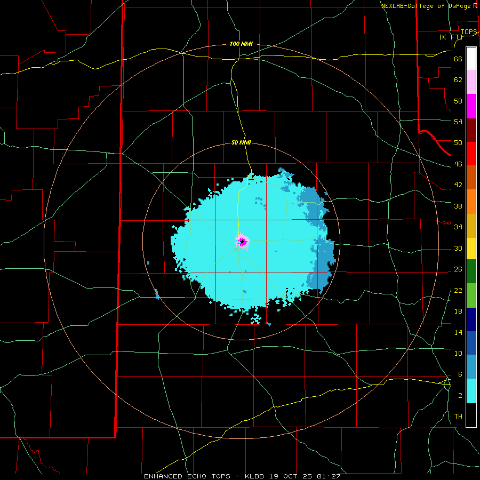Click the legend value 54

(x=458, y=122)
